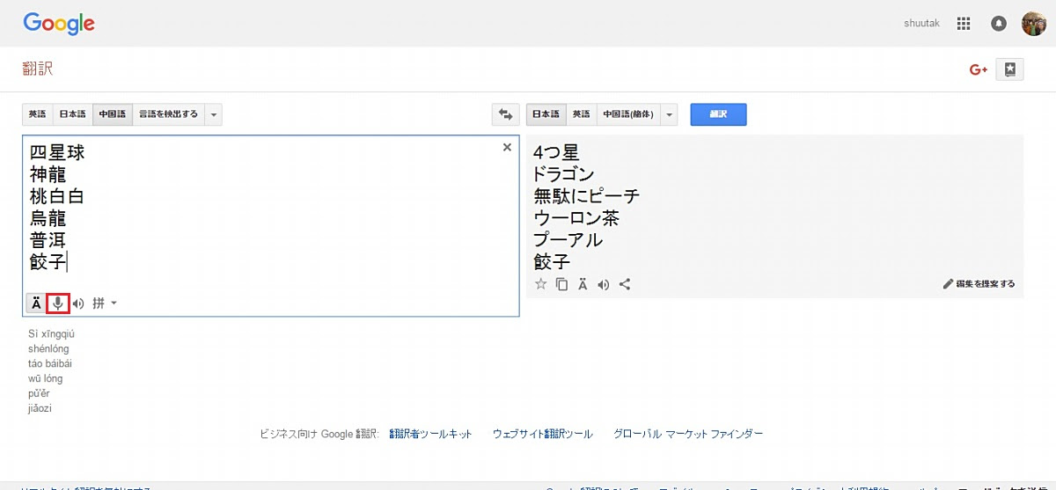
Task: Select 英語 as target language
Action: pos(582,114)
